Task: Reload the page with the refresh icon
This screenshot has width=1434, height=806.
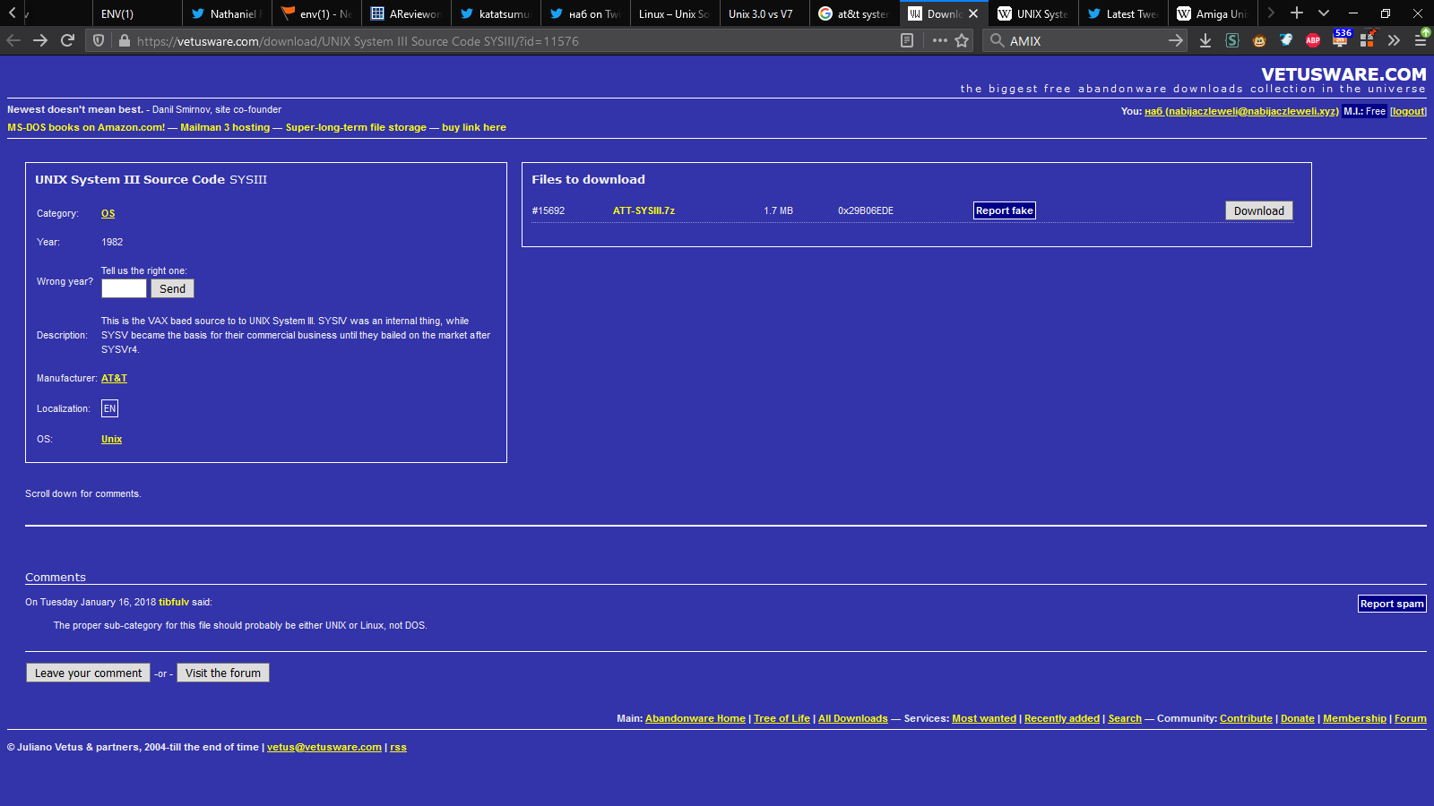Action: [x=67, y=40]
